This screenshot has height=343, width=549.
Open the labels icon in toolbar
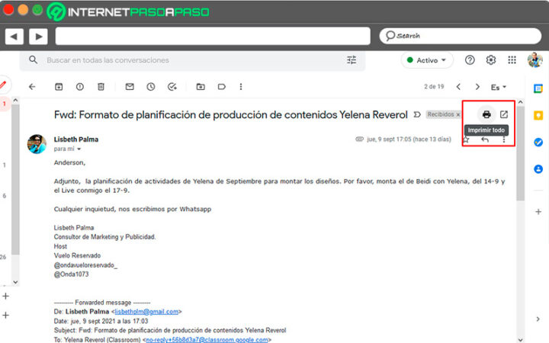click(222, 87)
